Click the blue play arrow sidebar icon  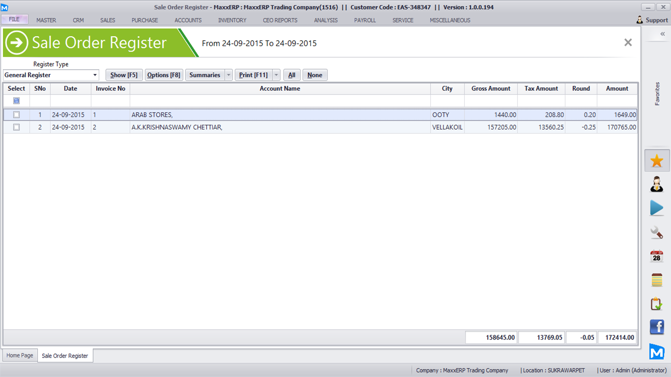pos(657,208)
